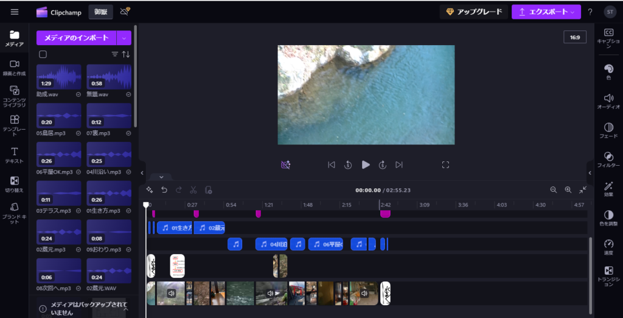Open the 効果 property panel
623x318 pixels.
pyautogui.click(x=608, y=189)
